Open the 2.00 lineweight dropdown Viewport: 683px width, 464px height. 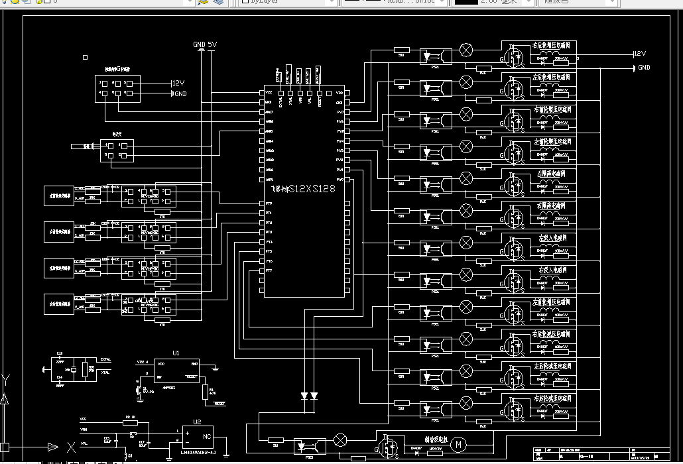[528, 2]
